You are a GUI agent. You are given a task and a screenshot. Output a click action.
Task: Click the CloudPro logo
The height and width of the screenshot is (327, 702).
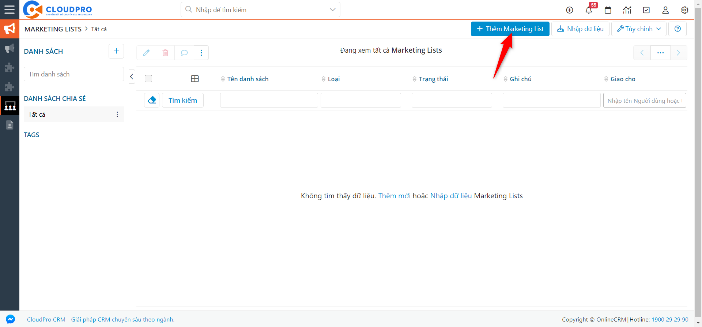point(57,10)
